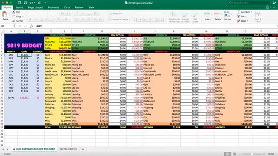The image size is (278, 156).
Task: Click the fx insert function icon
Action: pyautogui.click(x=31, y=26)
